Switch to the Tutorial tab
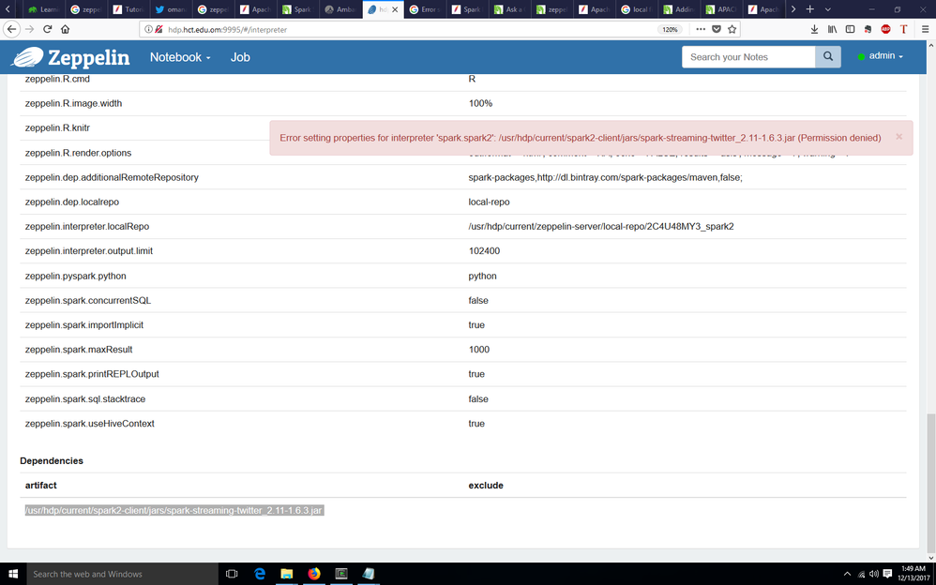This screenshot has height=585, width=936. 128,9
